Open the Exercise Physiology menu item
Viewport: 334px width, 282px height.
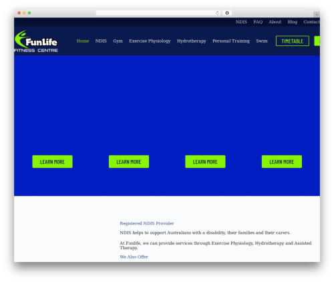tap(150, 41)
